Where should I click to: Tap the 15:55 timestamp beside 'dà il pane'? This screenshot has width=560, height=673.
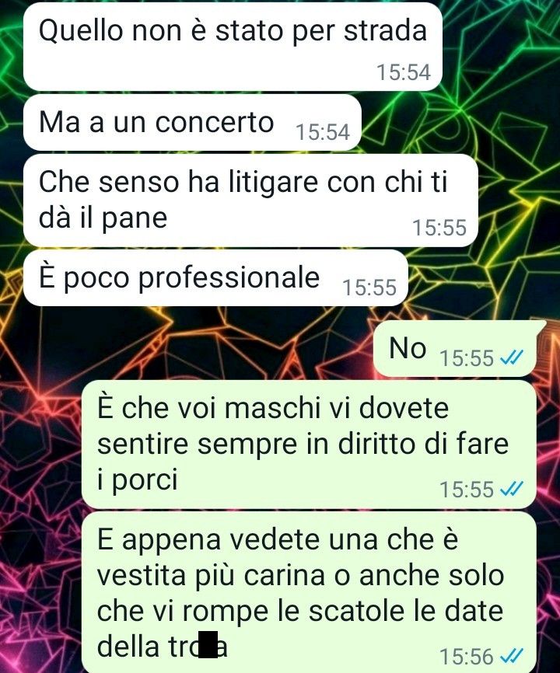pyautogui.click(x=439, y=228)
